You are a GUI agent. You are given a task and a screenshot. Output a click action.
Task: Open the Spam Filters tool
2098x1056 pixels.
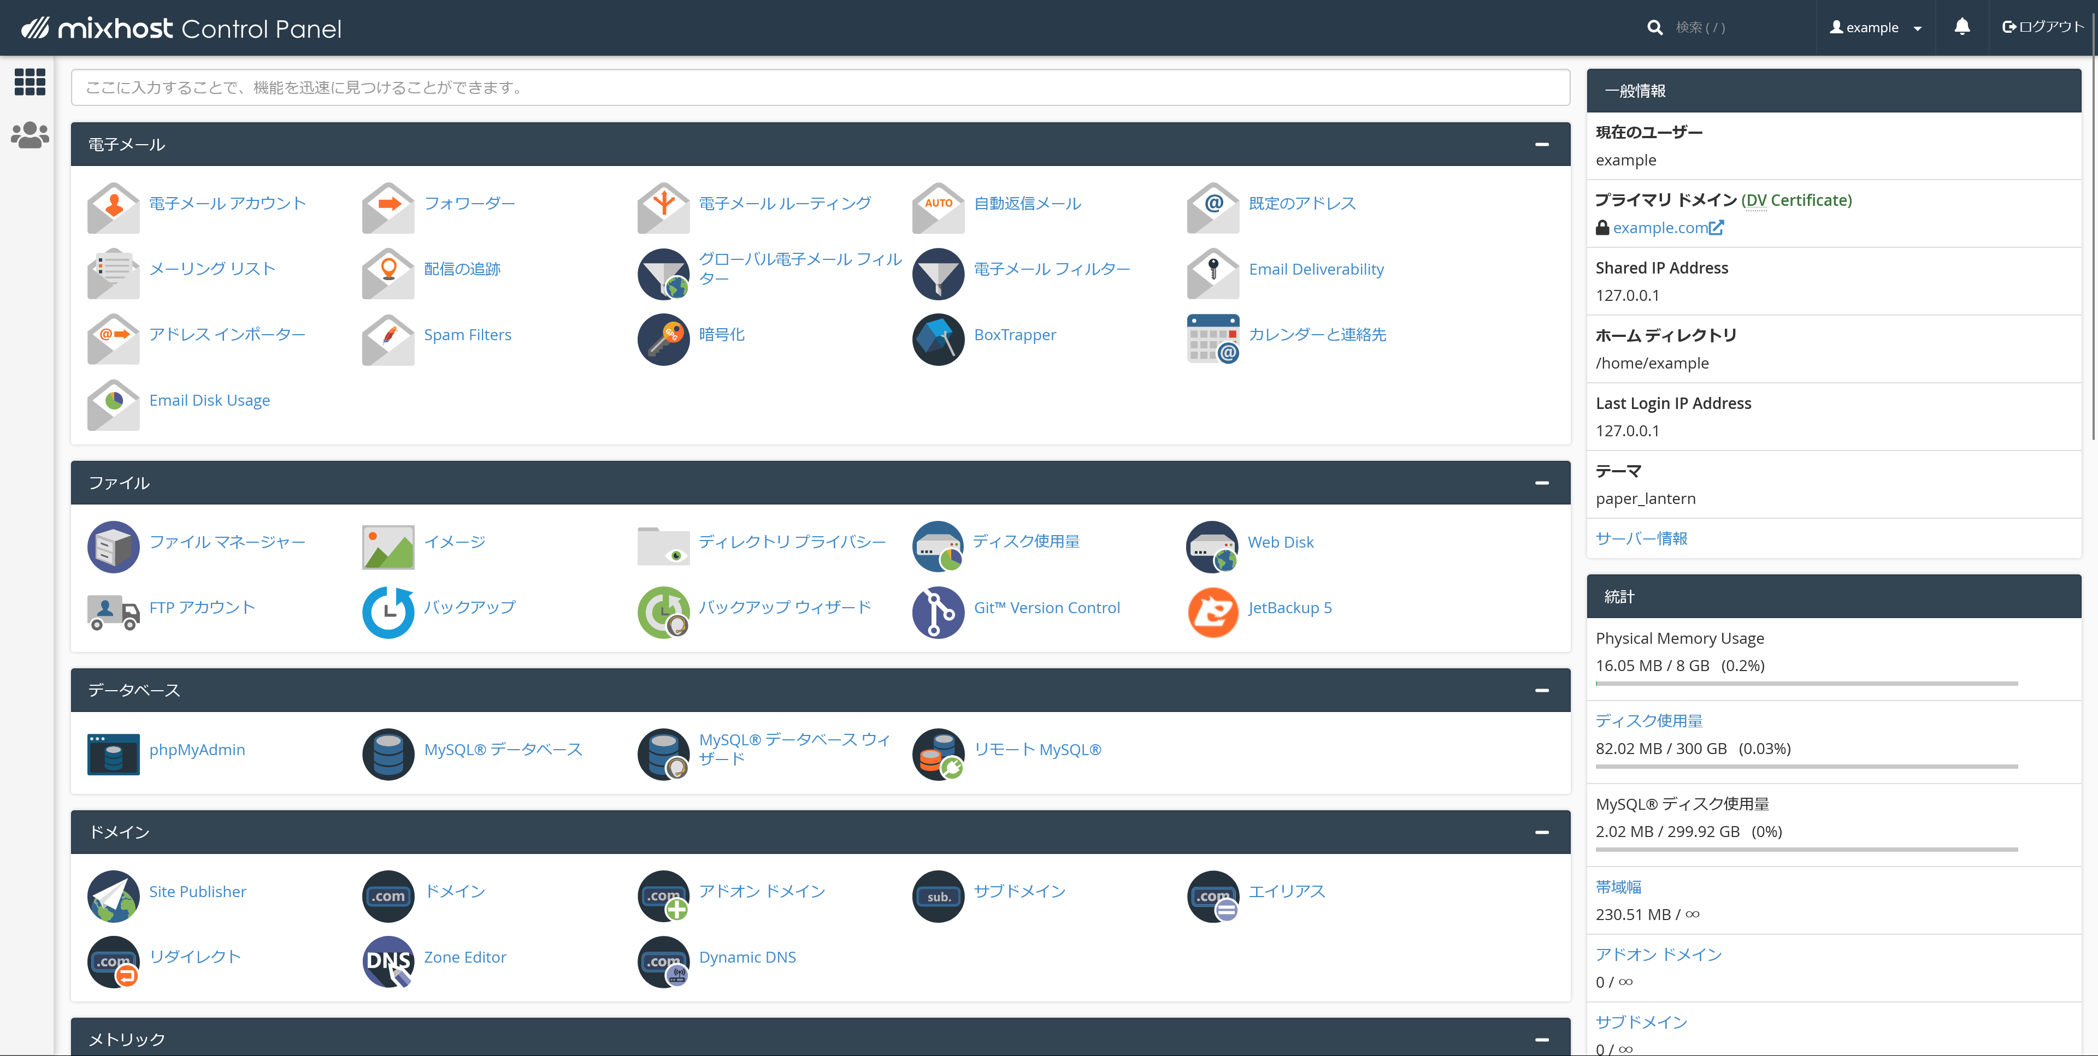[x=468, y=335]
